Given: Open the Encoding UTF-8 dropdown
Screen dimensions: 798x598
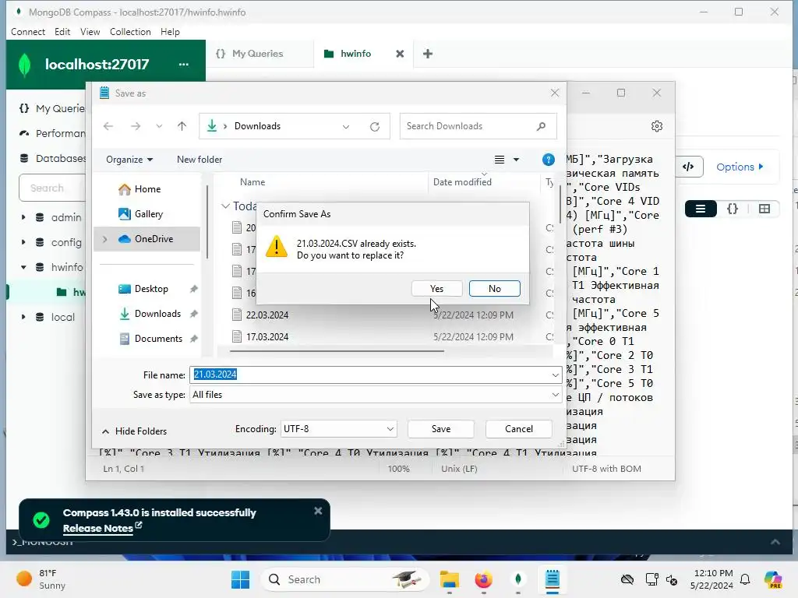Looking at the screenshot, I should pyautogui.click(x=338, y=429).
